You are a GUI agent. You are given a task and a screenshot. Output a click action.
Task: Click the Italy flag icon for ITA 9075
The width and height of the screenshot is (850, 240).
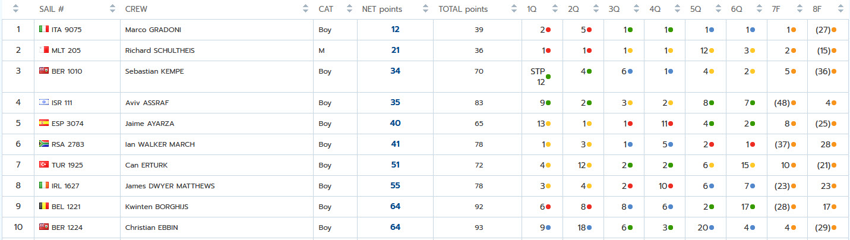click(44, 29)
